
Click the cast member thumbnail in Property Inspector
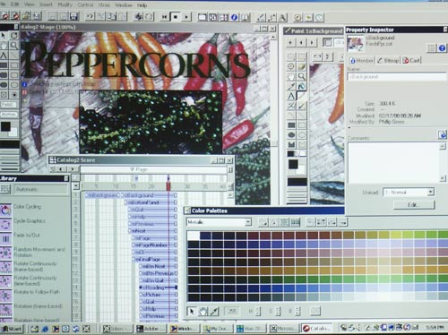pyautogui.click(x=355, y=43)
